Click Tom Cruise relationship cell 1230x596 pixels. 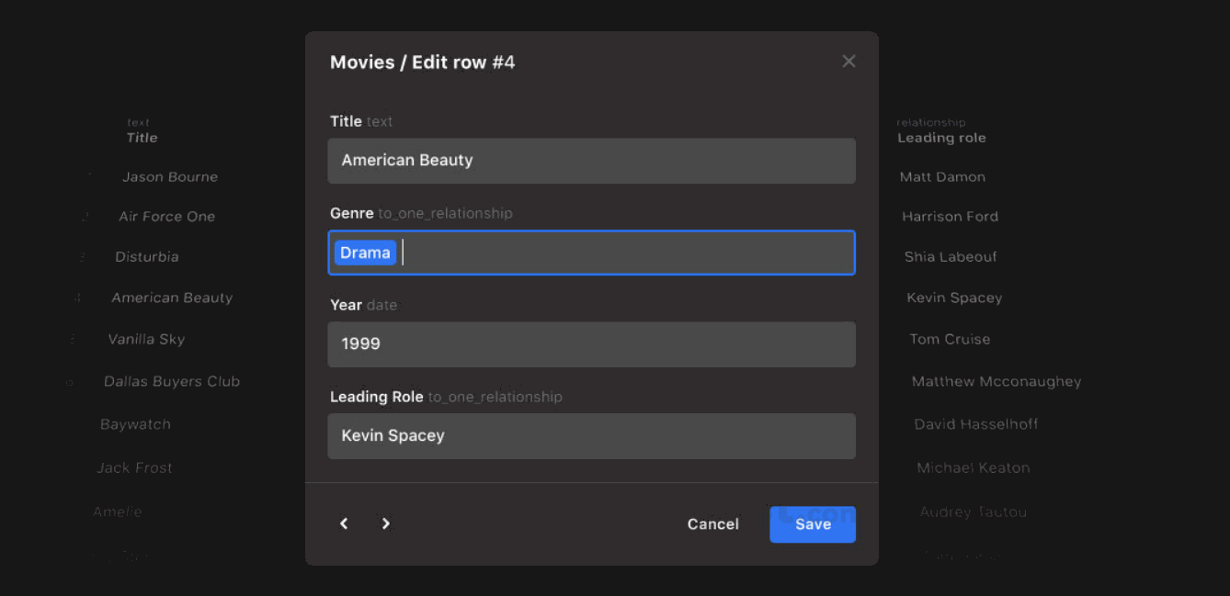pyautogui.click(x=950, y=339)
